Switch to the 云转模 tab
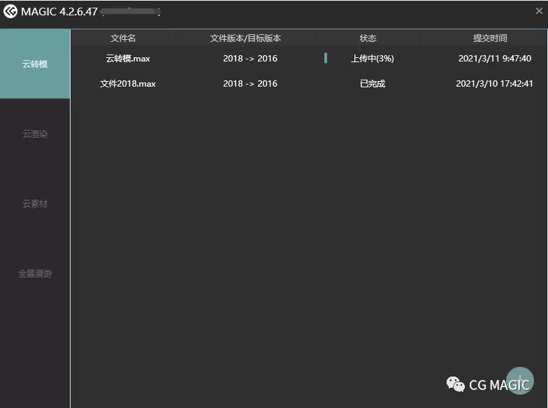Viewport: 548px width, 408px height. point(35,64)
